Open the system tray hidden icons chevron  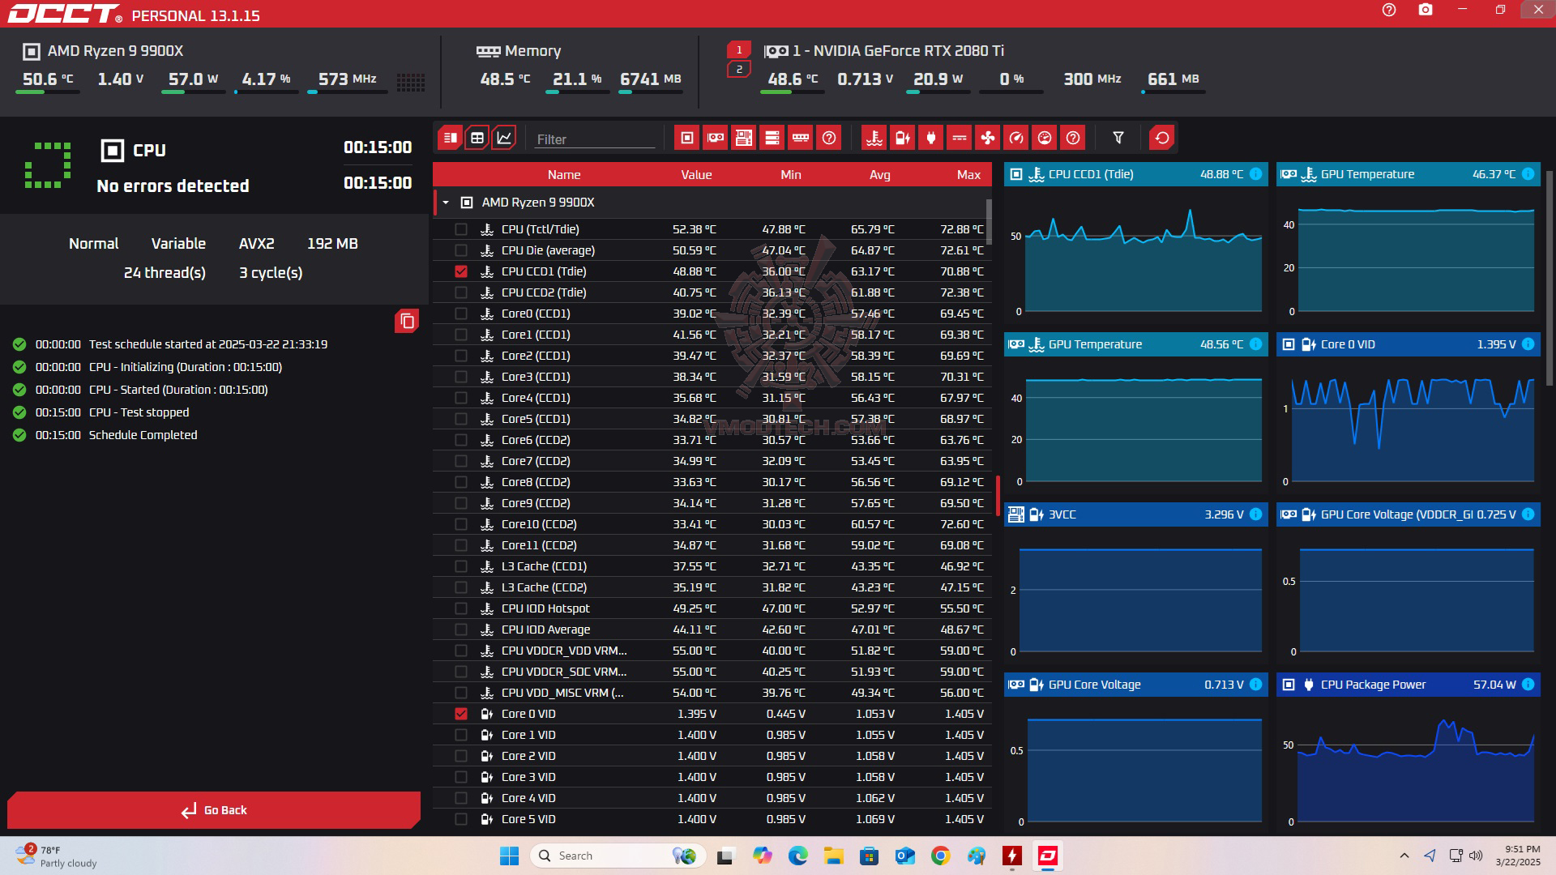pyautogui.click(x=1404, y=856)
